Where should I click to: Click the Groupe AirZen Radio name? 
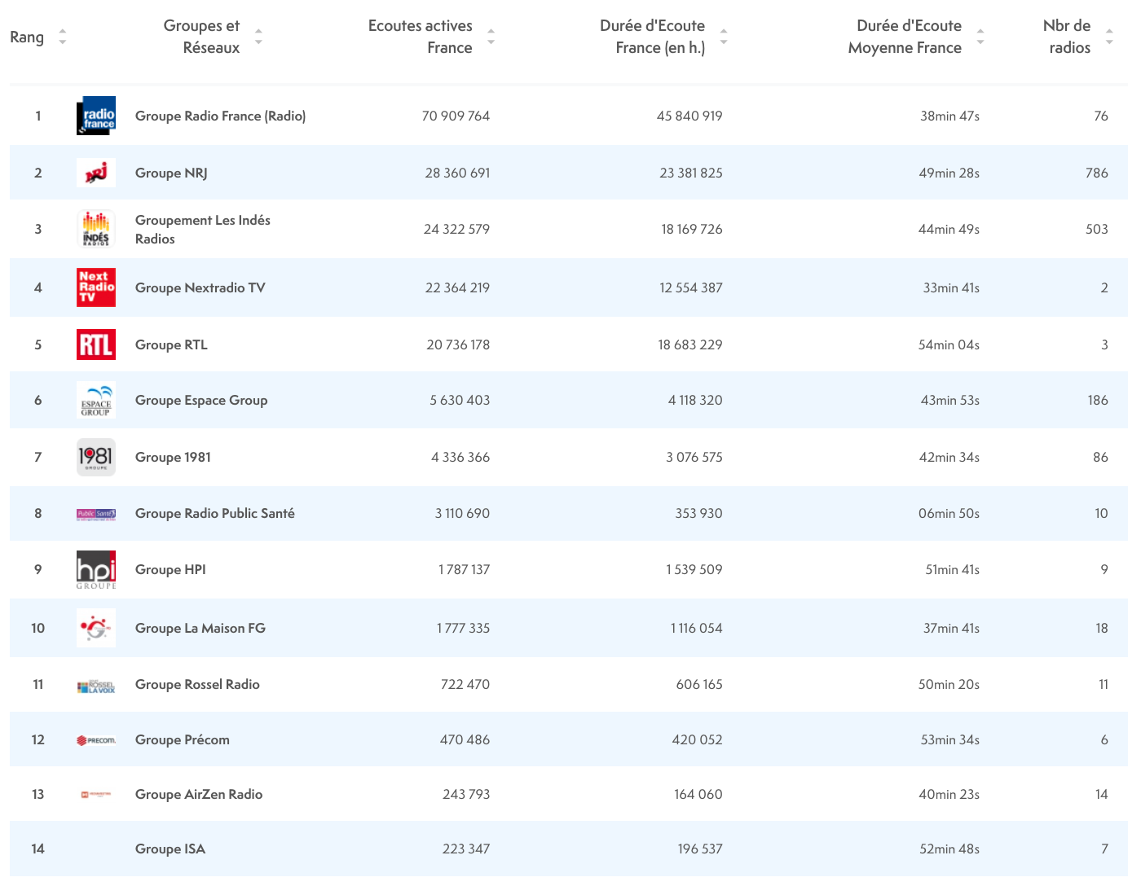tap(199, 794)
